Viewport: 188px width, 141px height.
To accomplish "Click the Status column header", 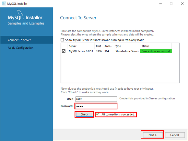I will coord(156,46).
